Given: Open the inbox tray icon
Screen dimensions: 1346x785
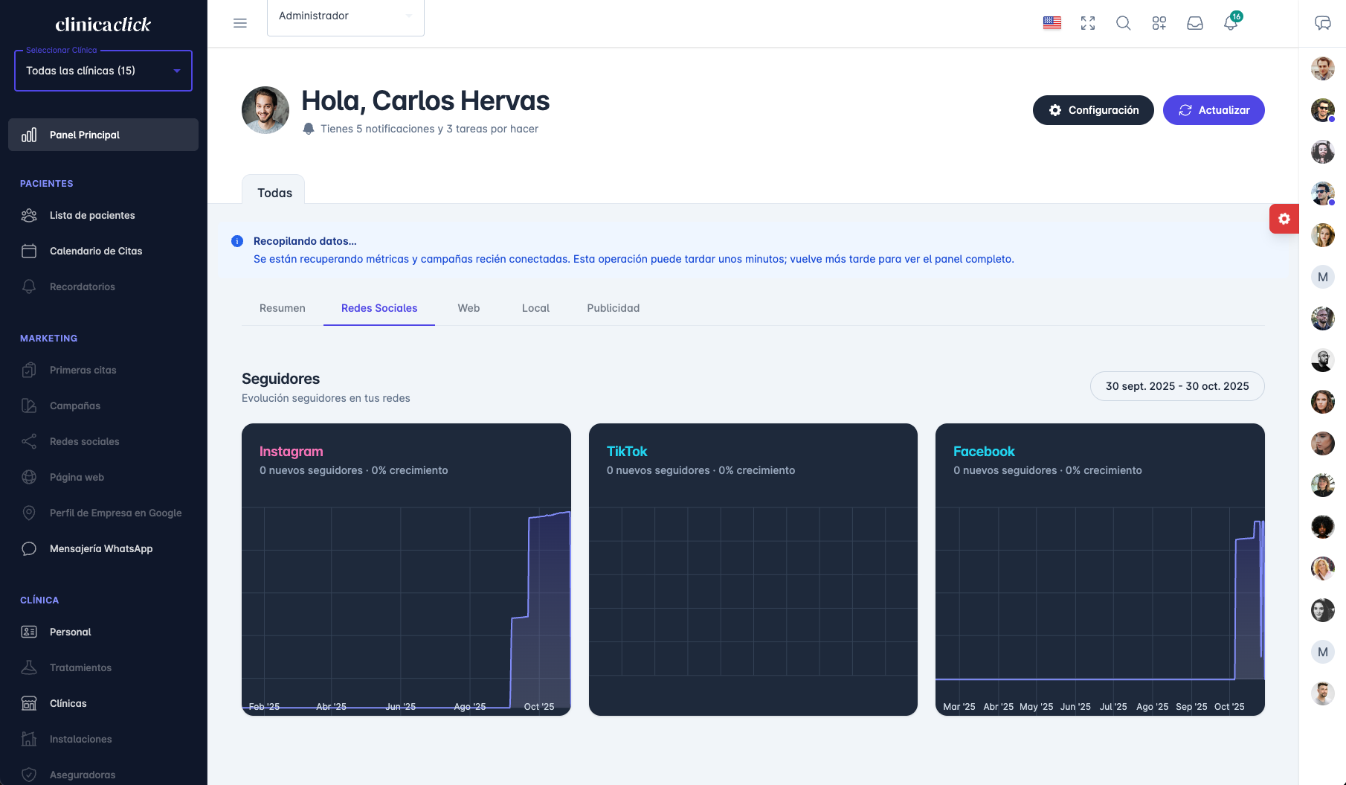Looking at the screenshot, I should [x=1194, y=23].
